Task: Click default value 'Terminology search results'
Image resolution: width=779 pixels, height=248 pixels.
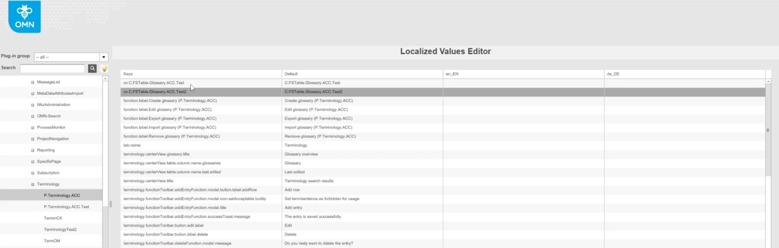Action: 309,181
